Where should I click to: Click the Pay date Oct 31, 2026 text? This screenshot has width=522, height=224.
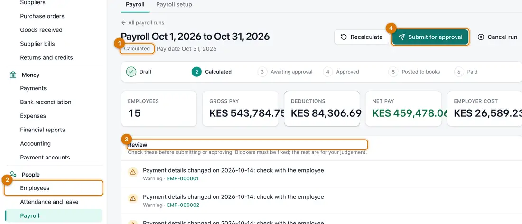click(x=187, y=49)
